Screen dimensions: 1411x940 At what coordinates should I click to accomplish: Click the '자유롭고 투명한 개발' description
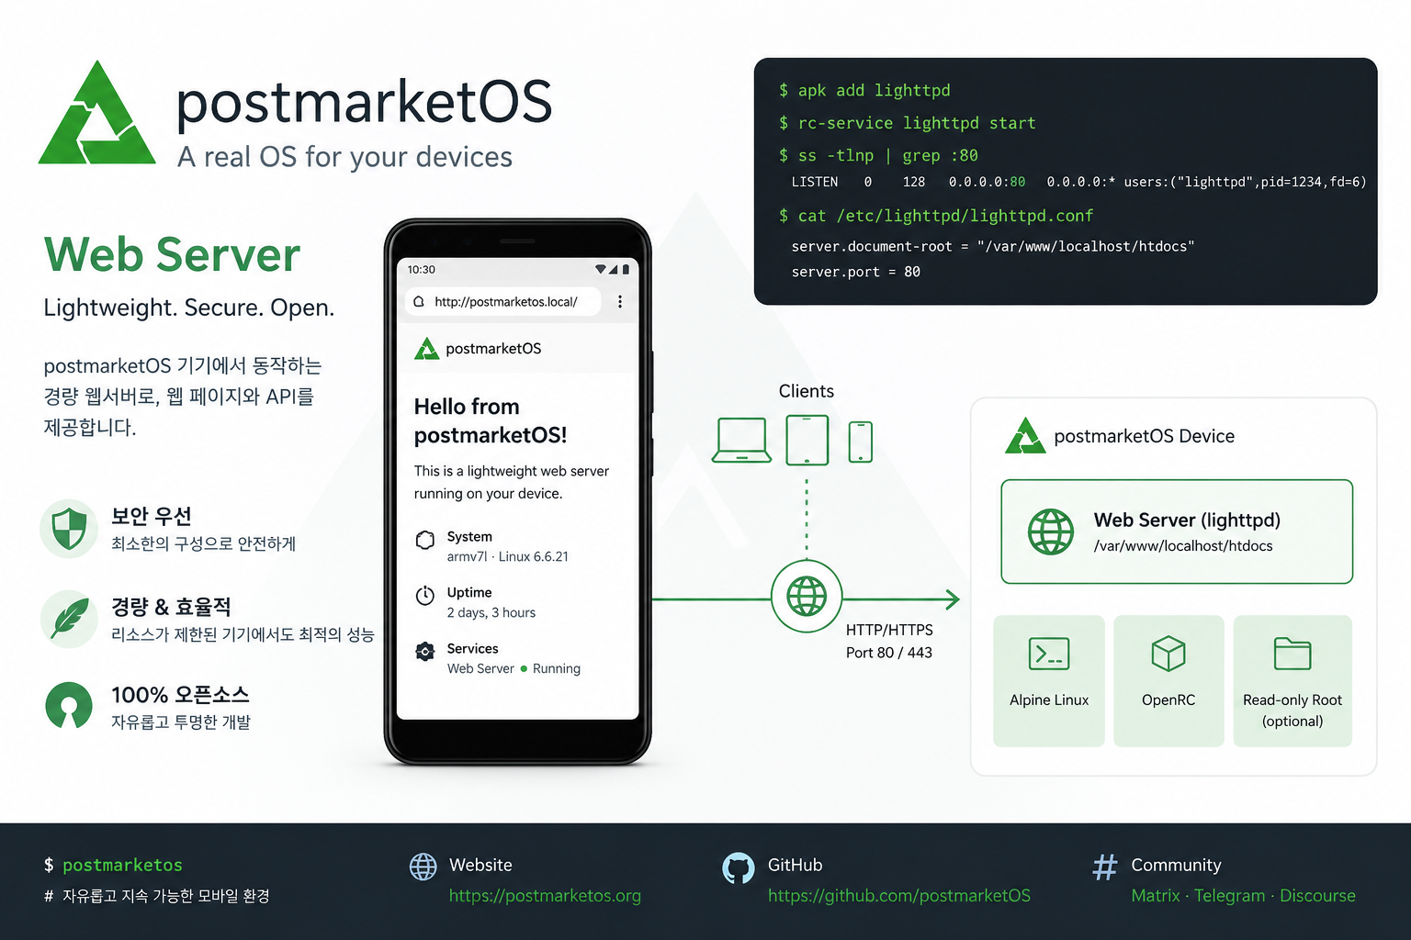coord(181,722)
